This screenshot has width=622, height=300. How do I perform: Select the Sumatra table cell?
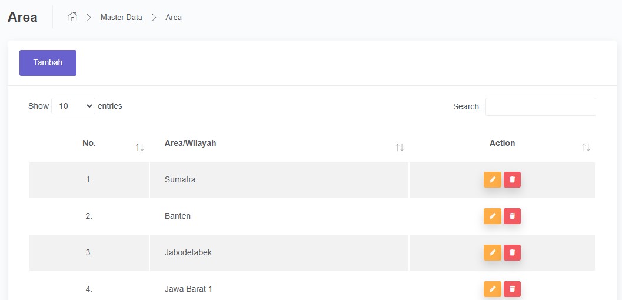[180, 179]
